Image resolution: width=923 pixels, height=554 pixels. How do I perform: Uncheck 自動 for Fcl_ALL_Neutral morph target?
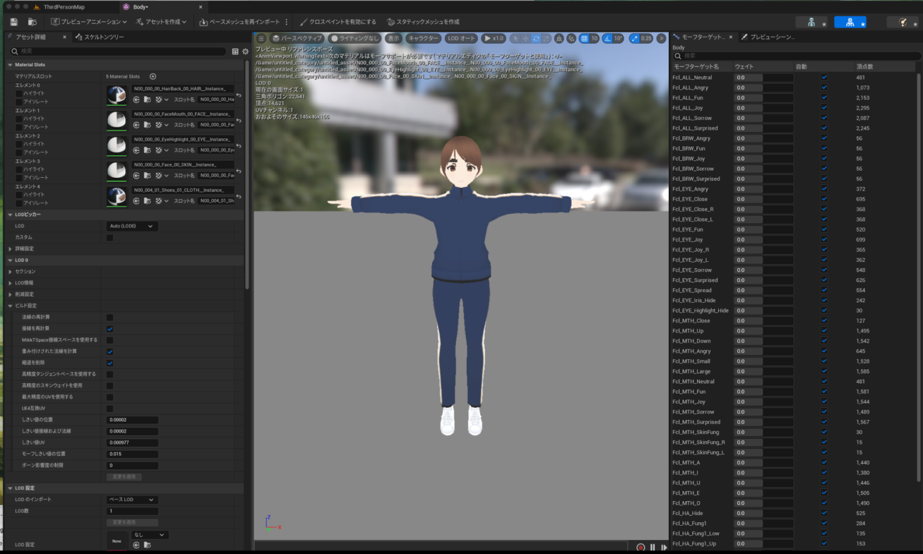pyautogui.click(x=823, y=77)
